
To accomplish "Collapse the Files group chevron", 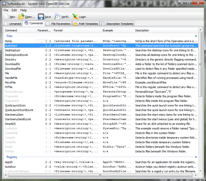I will [196, 36].
